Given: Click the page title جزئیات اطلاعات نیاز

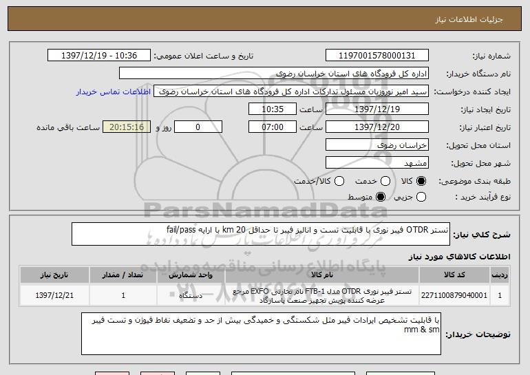Looking at the screenshot, I should coord(469,19).
